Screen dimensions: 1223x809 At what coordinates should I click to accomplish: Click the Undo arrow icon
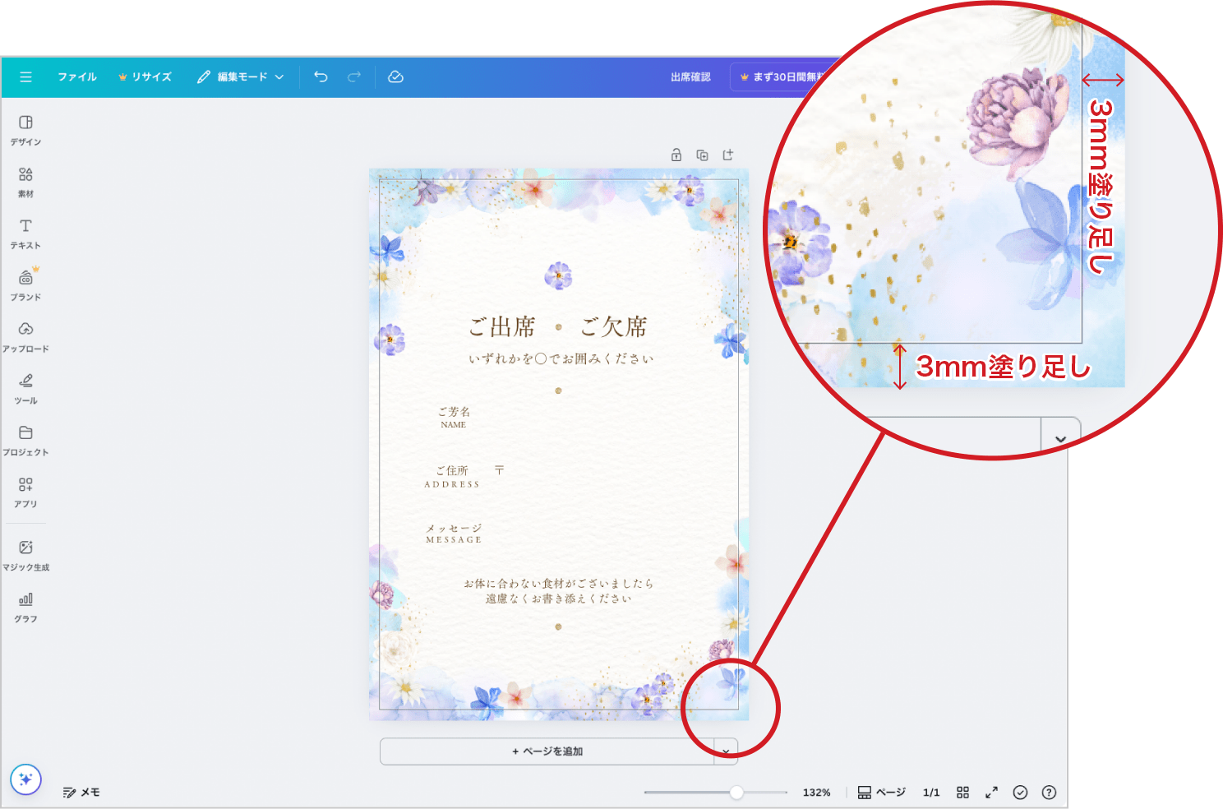click(321, 76)
